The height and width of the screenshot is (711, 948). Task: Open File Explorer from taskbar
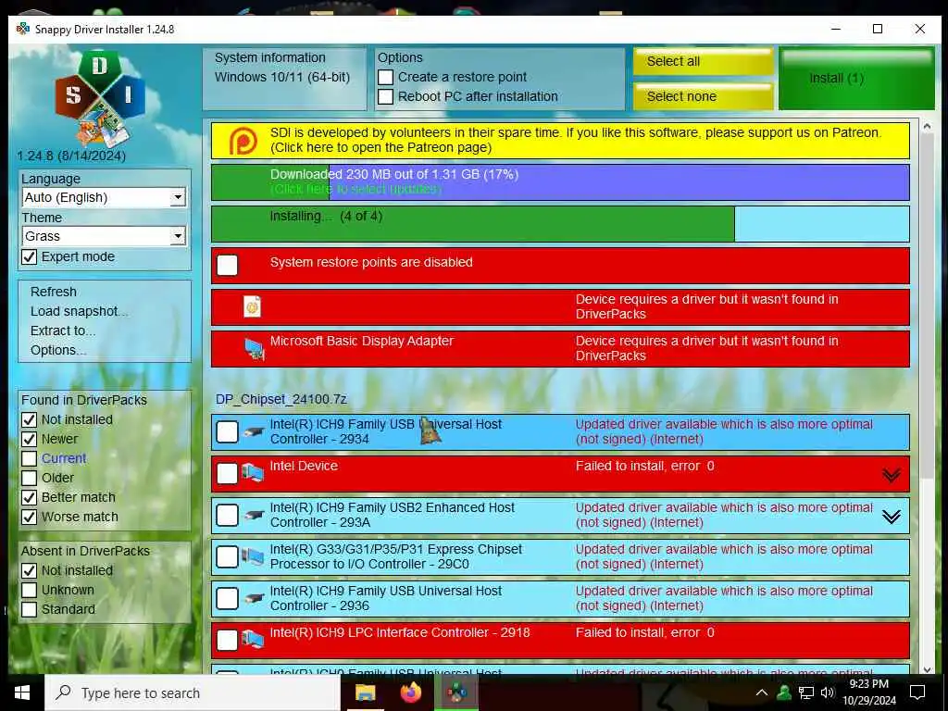pos(365,692)
